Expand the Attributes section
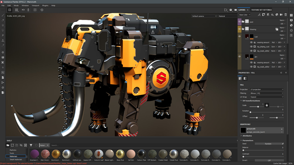Viewport: 294px width, 165px height. (241, 136)
